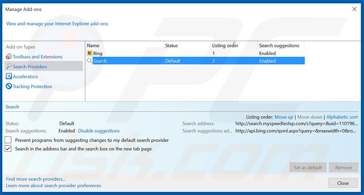Click the api.bing.com suggestions address text
Viewport: 364px width, 195px height.
tap(296, 131)
